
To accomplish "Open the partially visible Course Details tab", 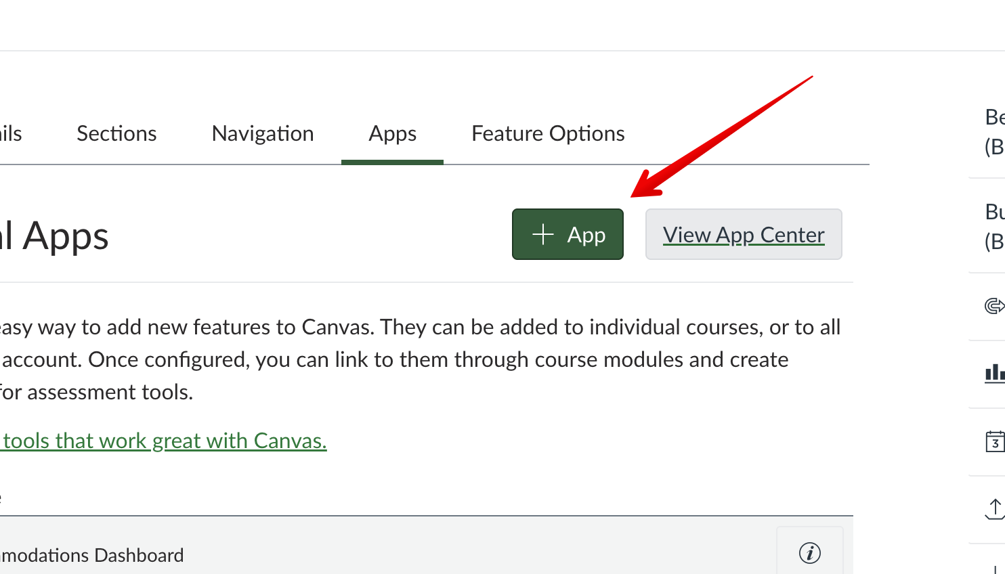I will (x=11, y=134).
